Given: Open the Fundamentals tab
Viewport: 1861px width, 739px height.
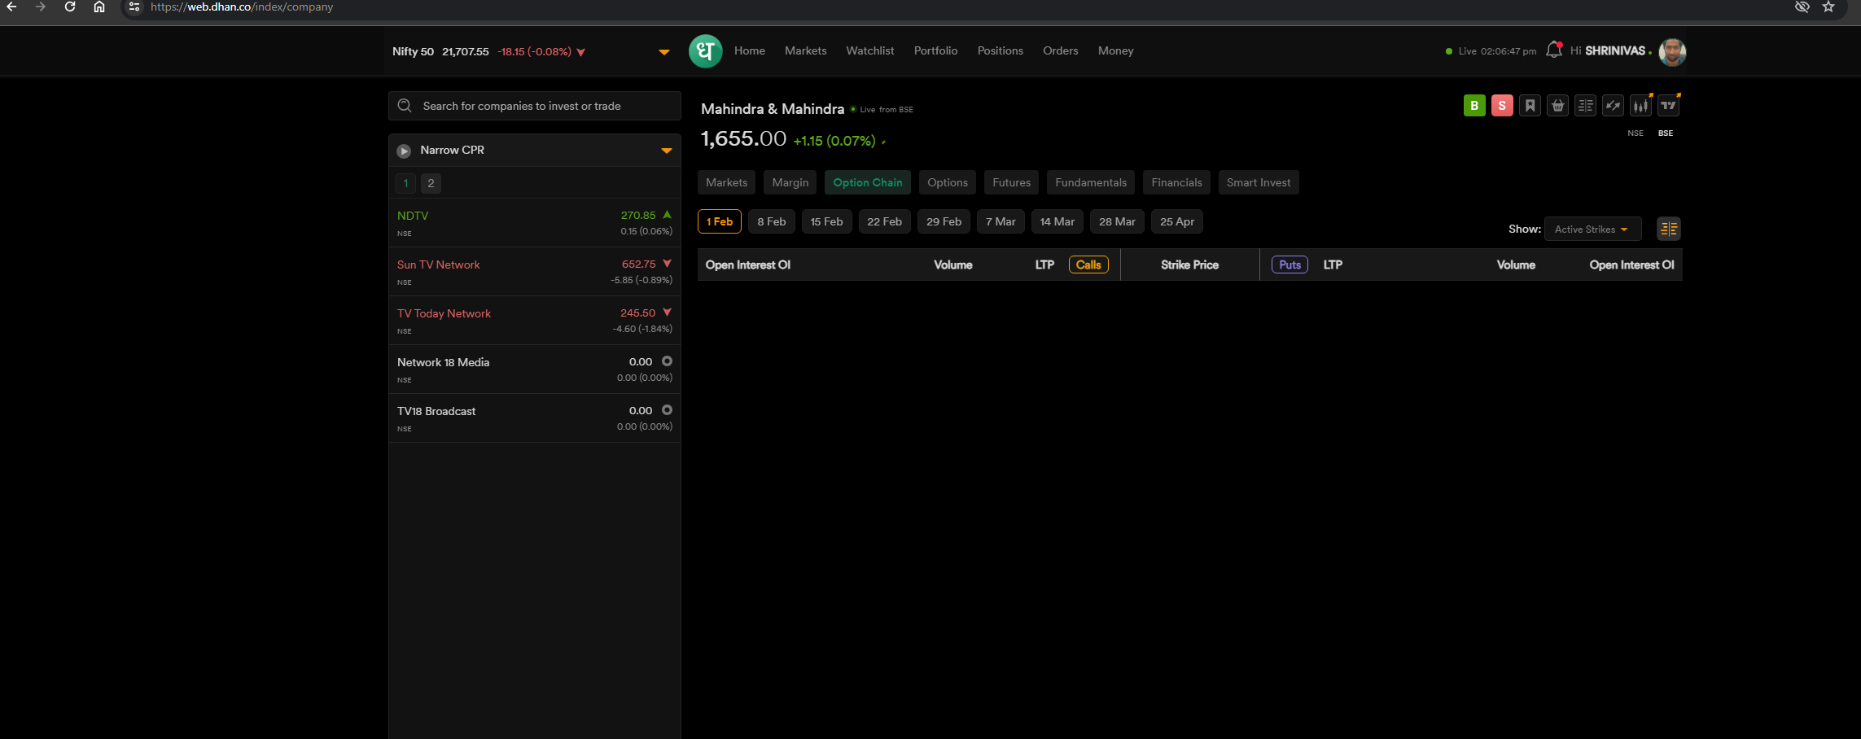Looking at the screenshot, I should point(1091,182).
